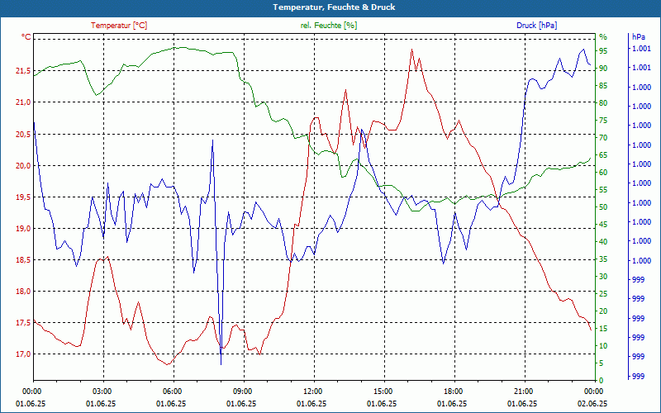The height and width of the screenshot is (413, 661).
Task: Click the green '60' humidity axis value
Action: click(x=603, y=173)
